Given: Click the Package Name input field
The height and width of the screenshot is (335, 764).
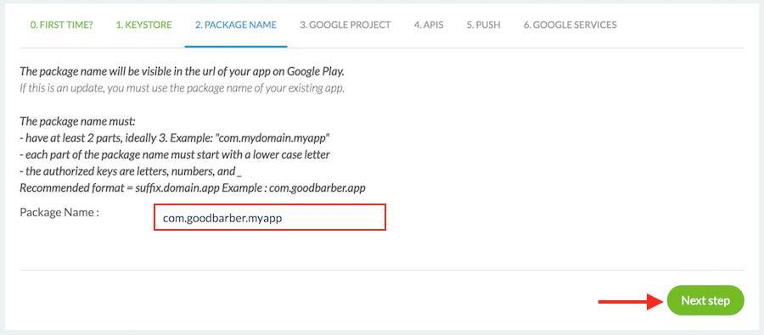Looking at the screenshot, I should coord(270,217).
